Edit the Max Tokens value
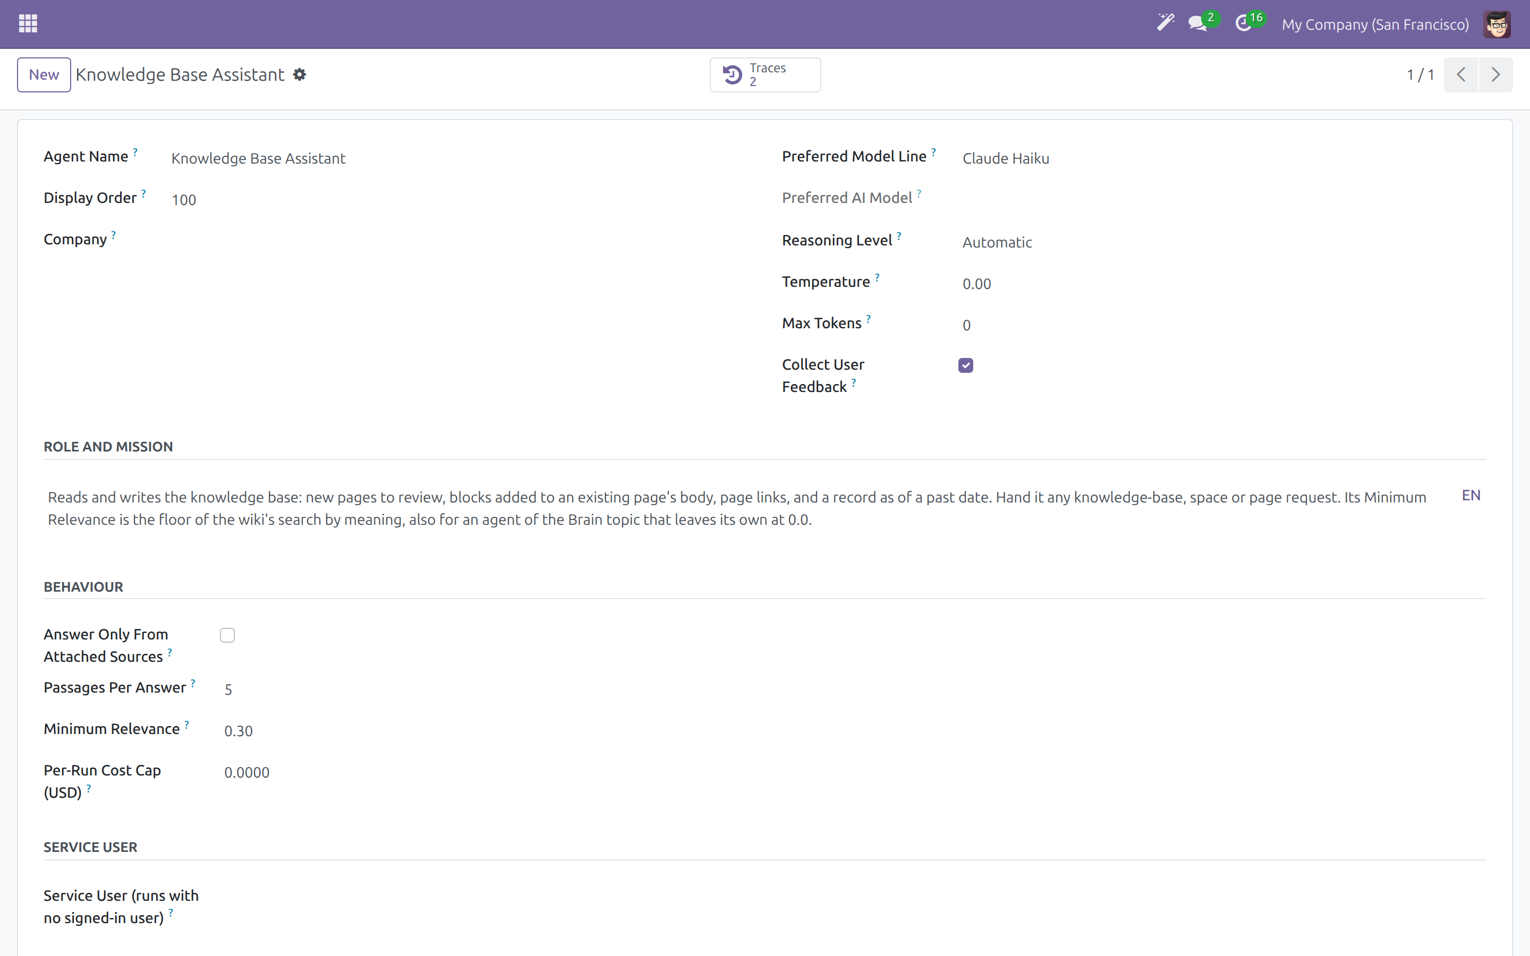 click(x=1222, y=325)
